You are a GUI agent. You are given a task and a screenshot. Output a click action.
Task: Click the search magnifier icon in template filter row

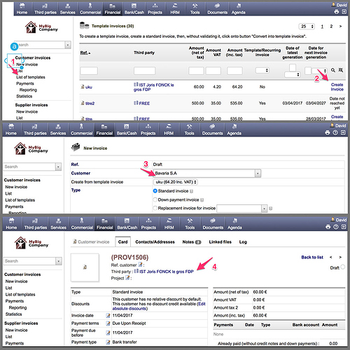[x=333, y=70]
